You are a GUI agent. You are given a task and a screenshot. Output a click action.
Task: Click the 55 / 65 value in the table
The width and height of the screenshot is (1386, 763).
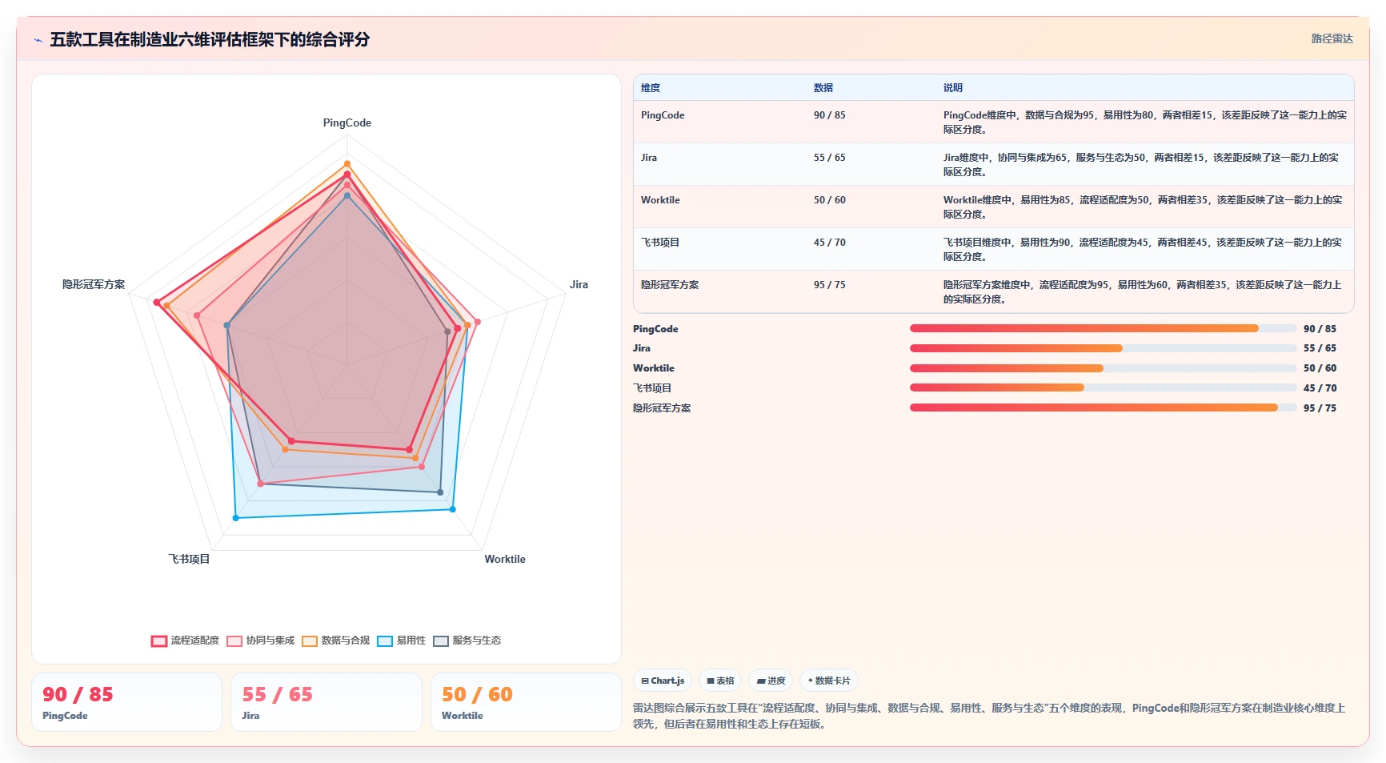point(830,158)
